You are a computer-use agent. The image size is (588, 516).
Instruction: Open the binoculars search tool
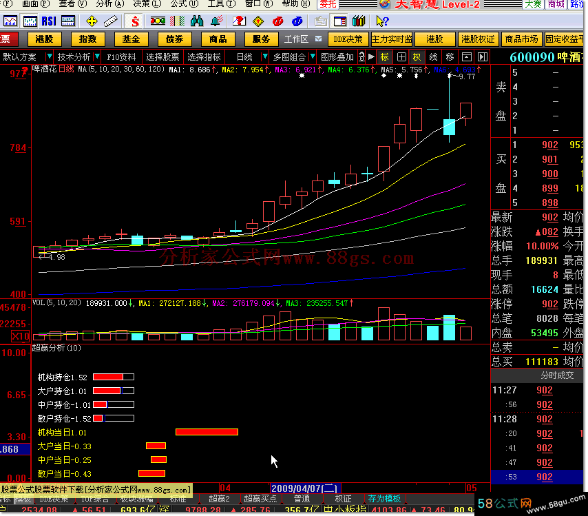196,21
